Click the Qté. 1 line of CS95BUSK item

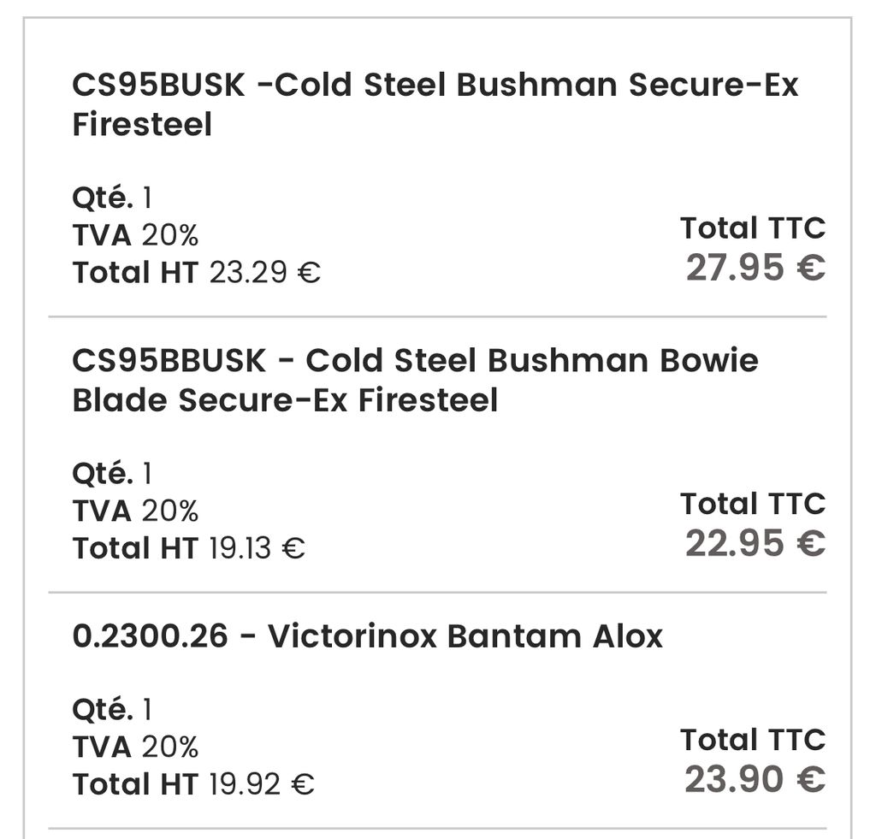[x=111, y=198]
